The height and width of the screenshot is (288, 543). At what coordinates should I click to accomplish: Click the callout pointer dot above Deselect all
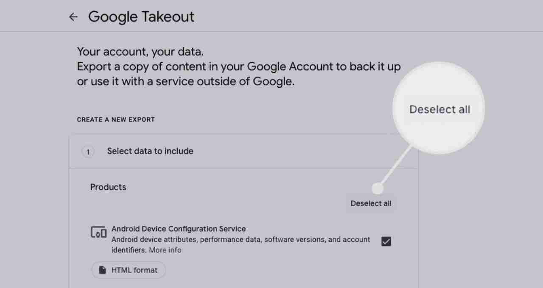pos(378,189)
